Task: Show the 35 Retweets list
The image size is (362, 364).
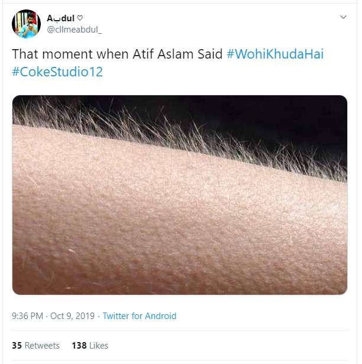Action: tap(35, 346)
